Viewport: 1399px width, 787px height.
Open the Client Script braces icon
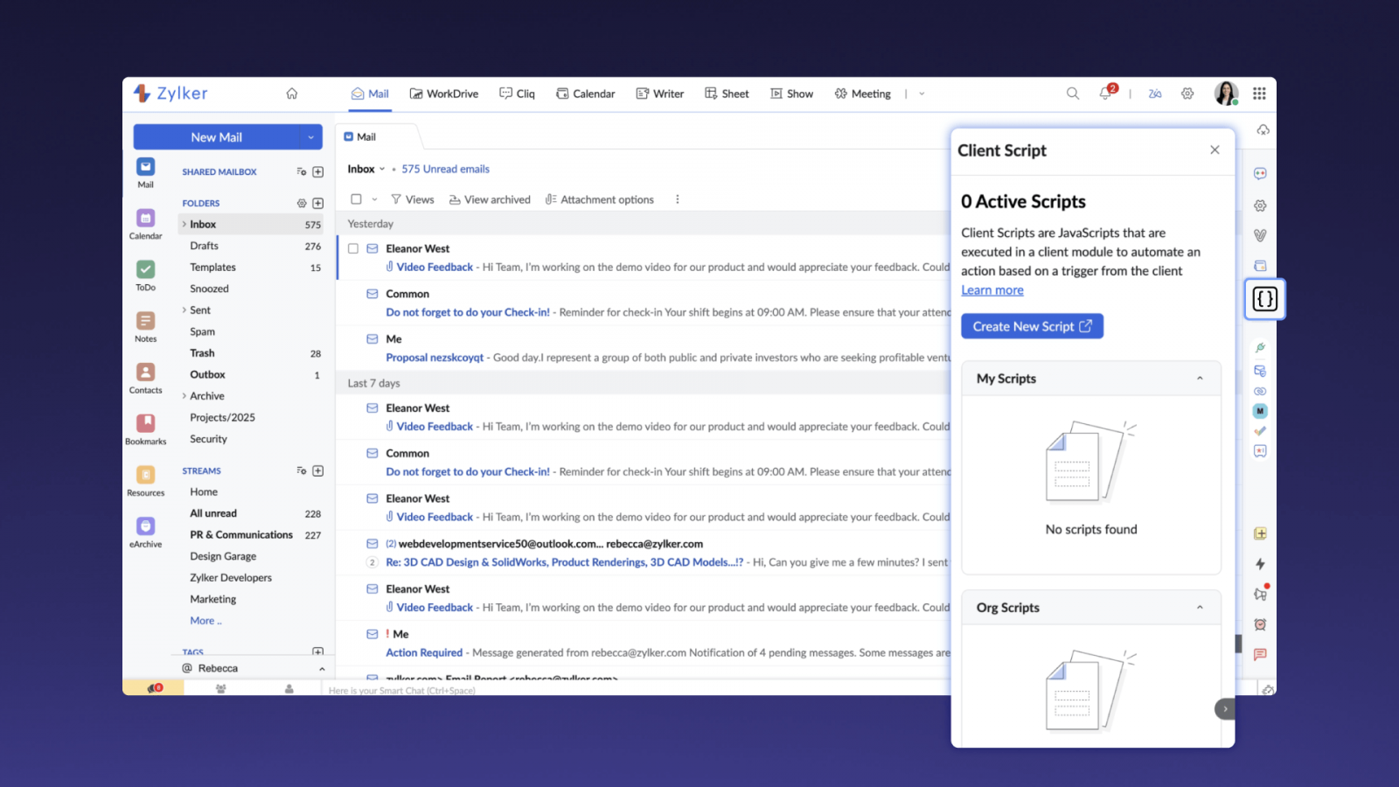coord(1264,299)
